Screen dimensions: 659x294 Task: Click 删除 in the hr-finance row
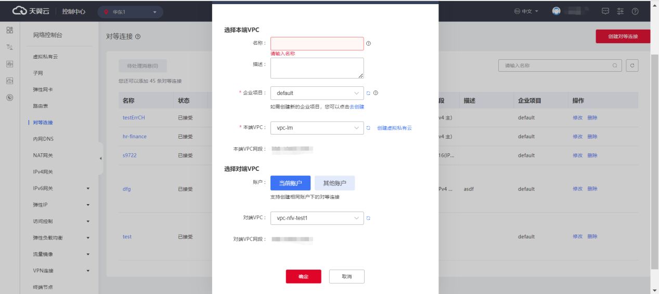click(592, 137)
